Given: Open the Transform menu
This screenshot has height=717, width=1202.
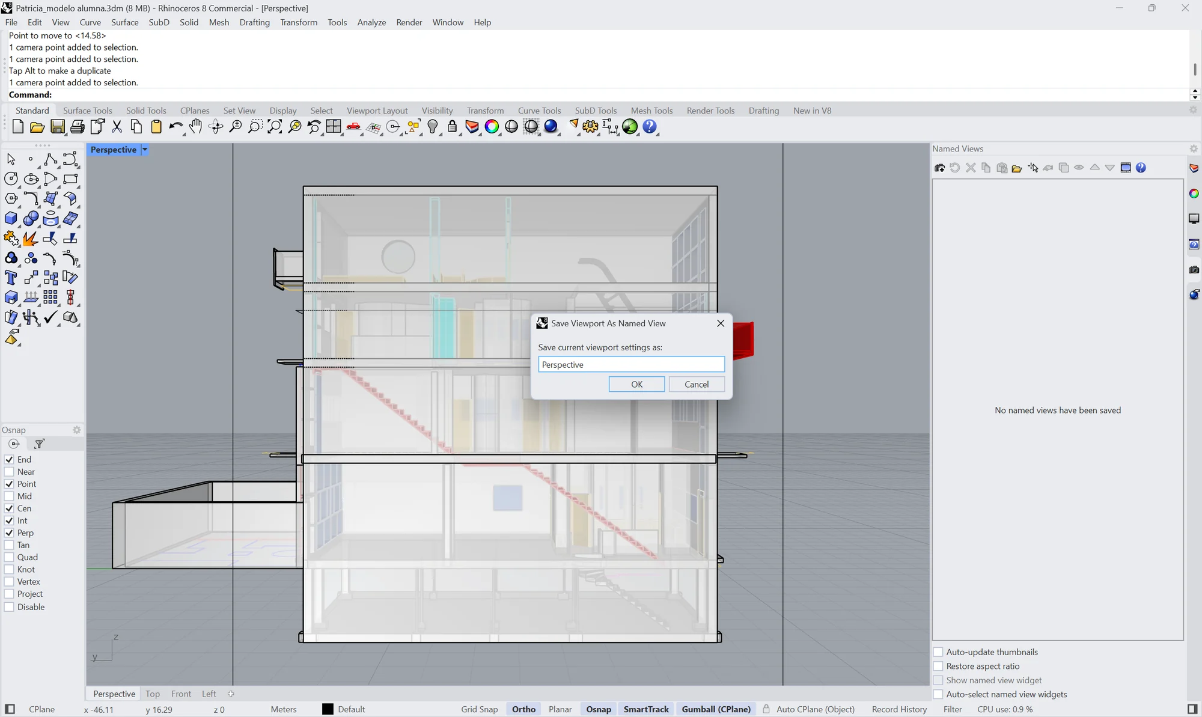Looking at the screenshot, I should point(299,22).
